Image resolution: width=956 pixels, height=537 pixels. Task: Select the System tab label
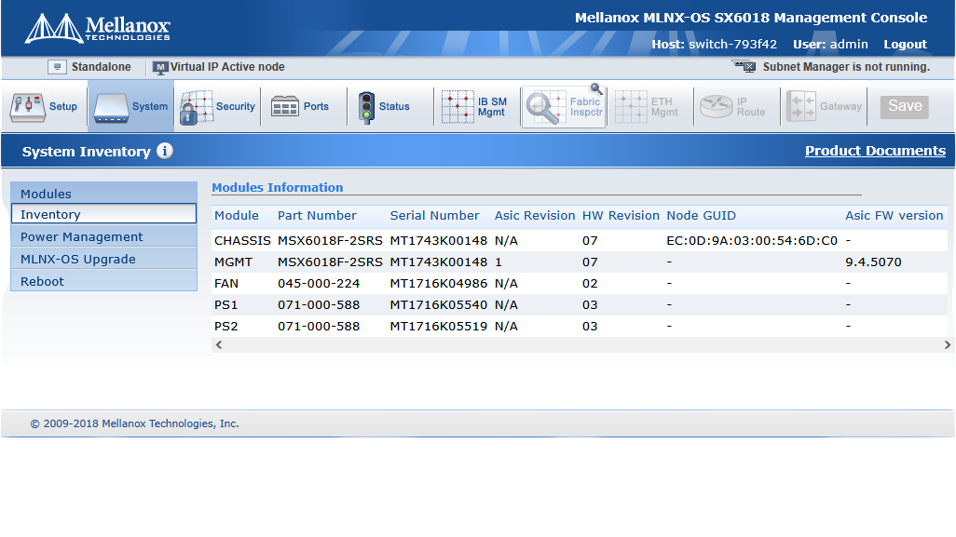(x=150, y=106)
